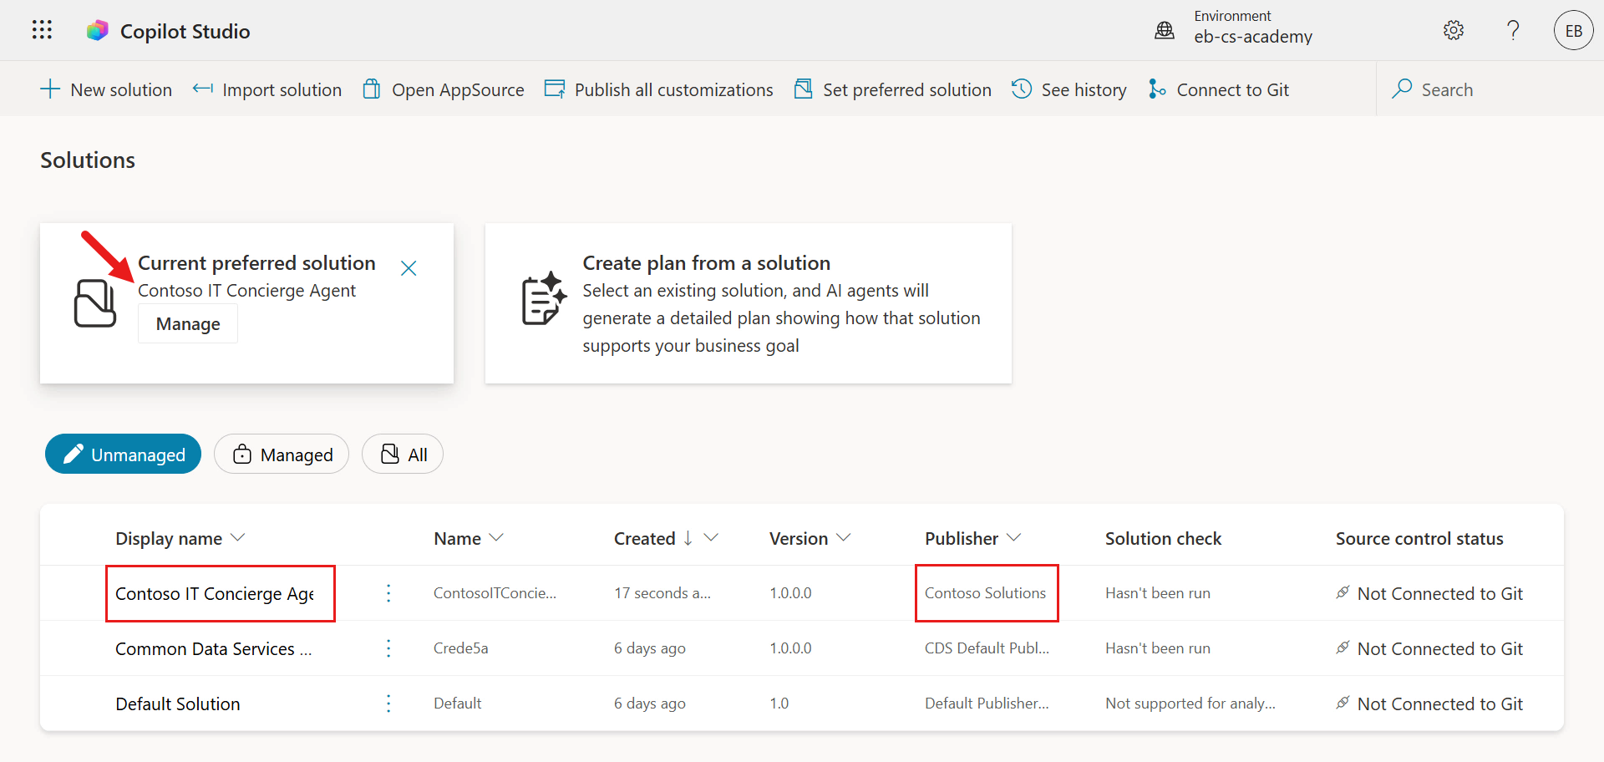The image size is (1604, 762).
Task: Click '17 seconds a...' created cell
Action: coord(662,593)
